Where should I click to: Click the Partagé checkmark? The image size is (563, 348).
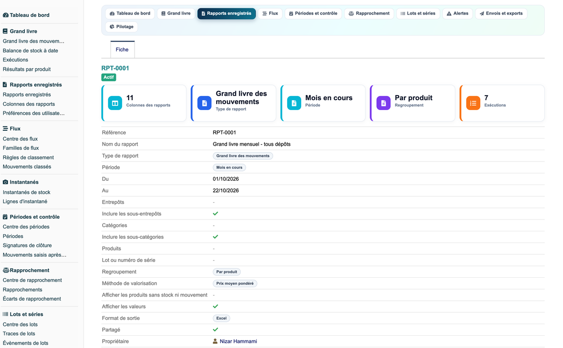point(215,330)
